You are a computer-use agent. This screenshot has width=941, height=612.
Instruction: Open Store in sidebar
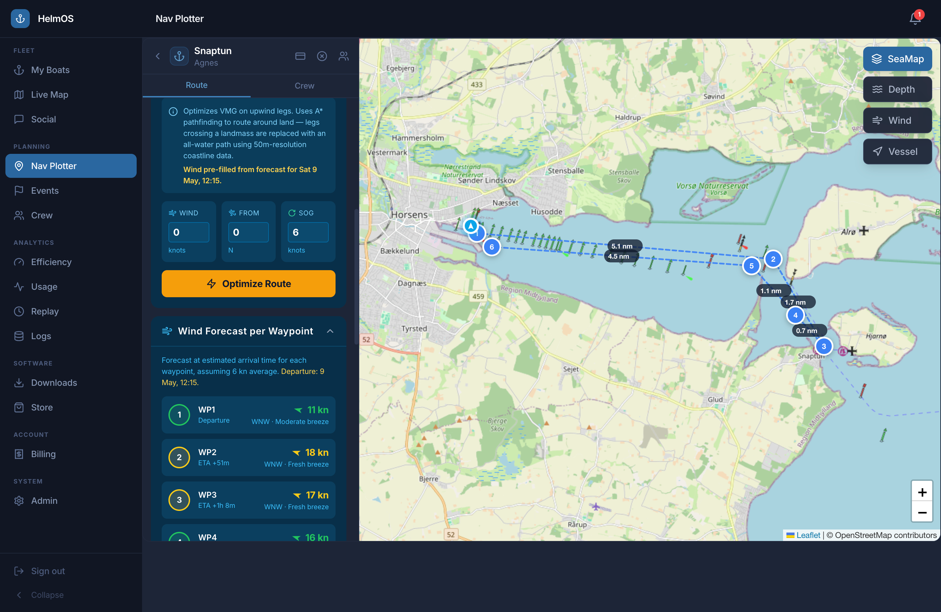coord(71,407)
